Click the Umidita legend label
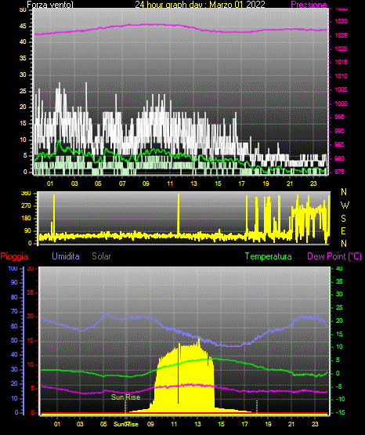Screen dimensions: 365x435 [x=66, y=256]
